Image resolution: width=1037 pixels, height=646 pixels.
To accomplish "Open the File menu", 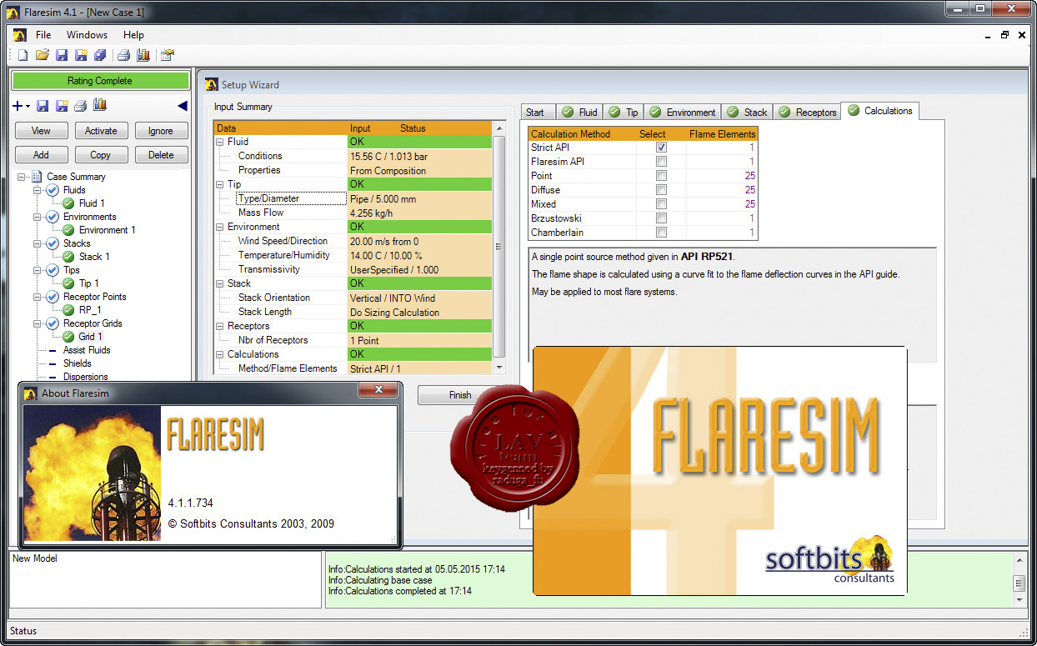I will tap(43, 35).
